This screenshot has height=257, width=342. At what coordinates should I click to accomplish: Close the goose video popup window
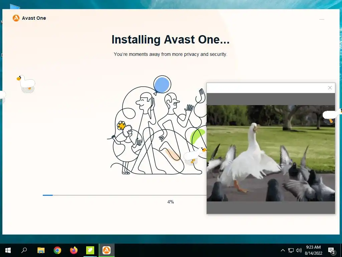click(330, 88)
